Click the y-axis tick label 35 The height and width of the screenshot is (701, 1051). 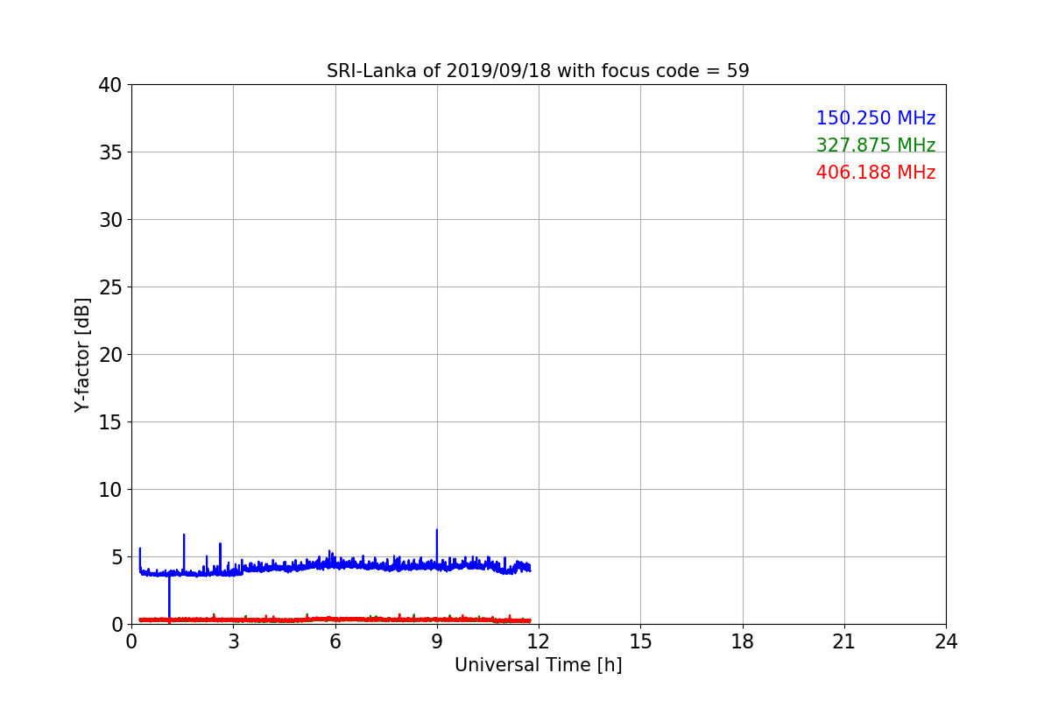tap(110, 152)
